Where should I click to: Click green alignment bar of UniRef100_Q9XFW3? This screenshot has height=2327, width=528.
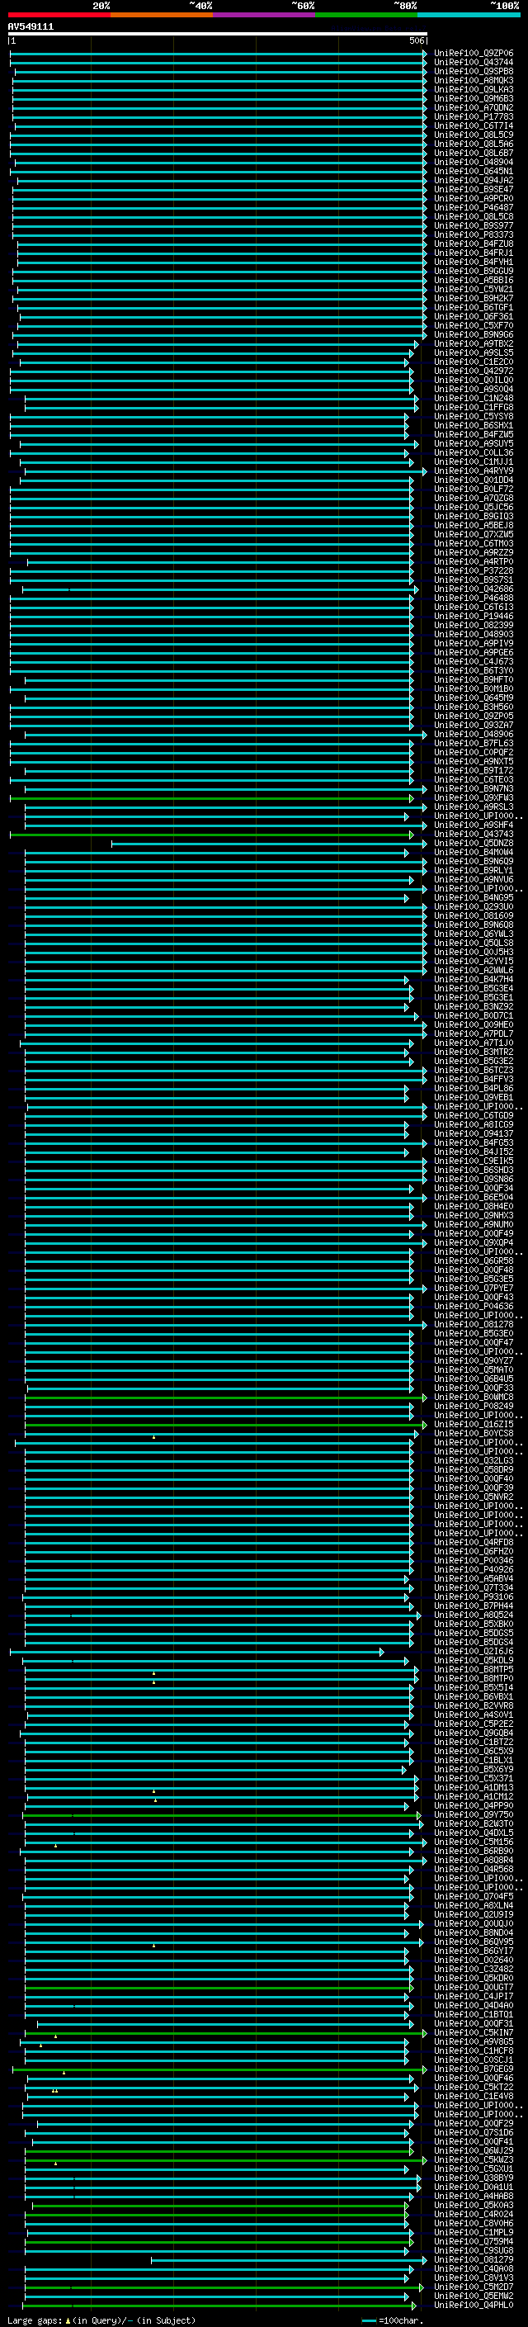click(x=212, y=797)
